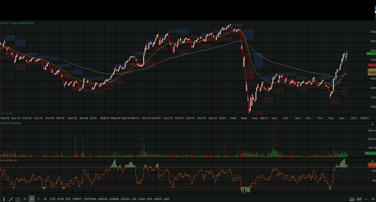
Task: Click the red 731,3 moving average tag
Action: click(372, 65)
